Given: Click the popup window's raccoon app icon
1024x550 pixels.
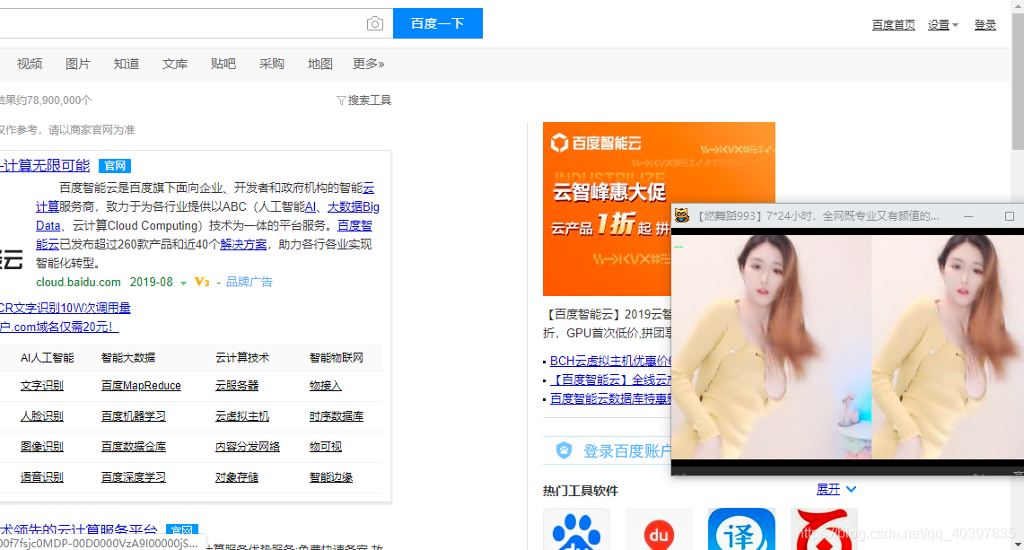Looking at the screenshot, I should 682,215.
